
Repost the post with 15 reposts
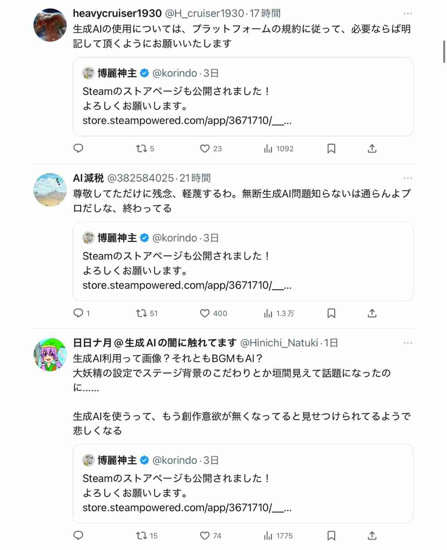(142, 535)
